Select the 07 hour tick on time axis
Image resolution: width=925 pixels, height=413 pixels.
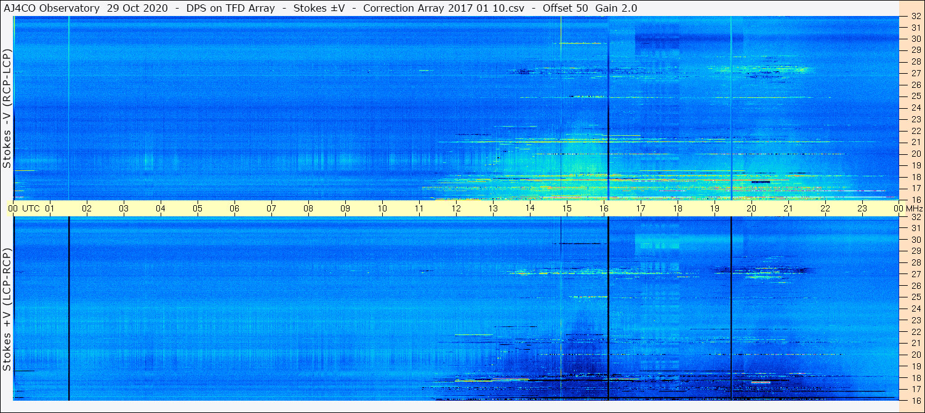(x=271, y=208)
